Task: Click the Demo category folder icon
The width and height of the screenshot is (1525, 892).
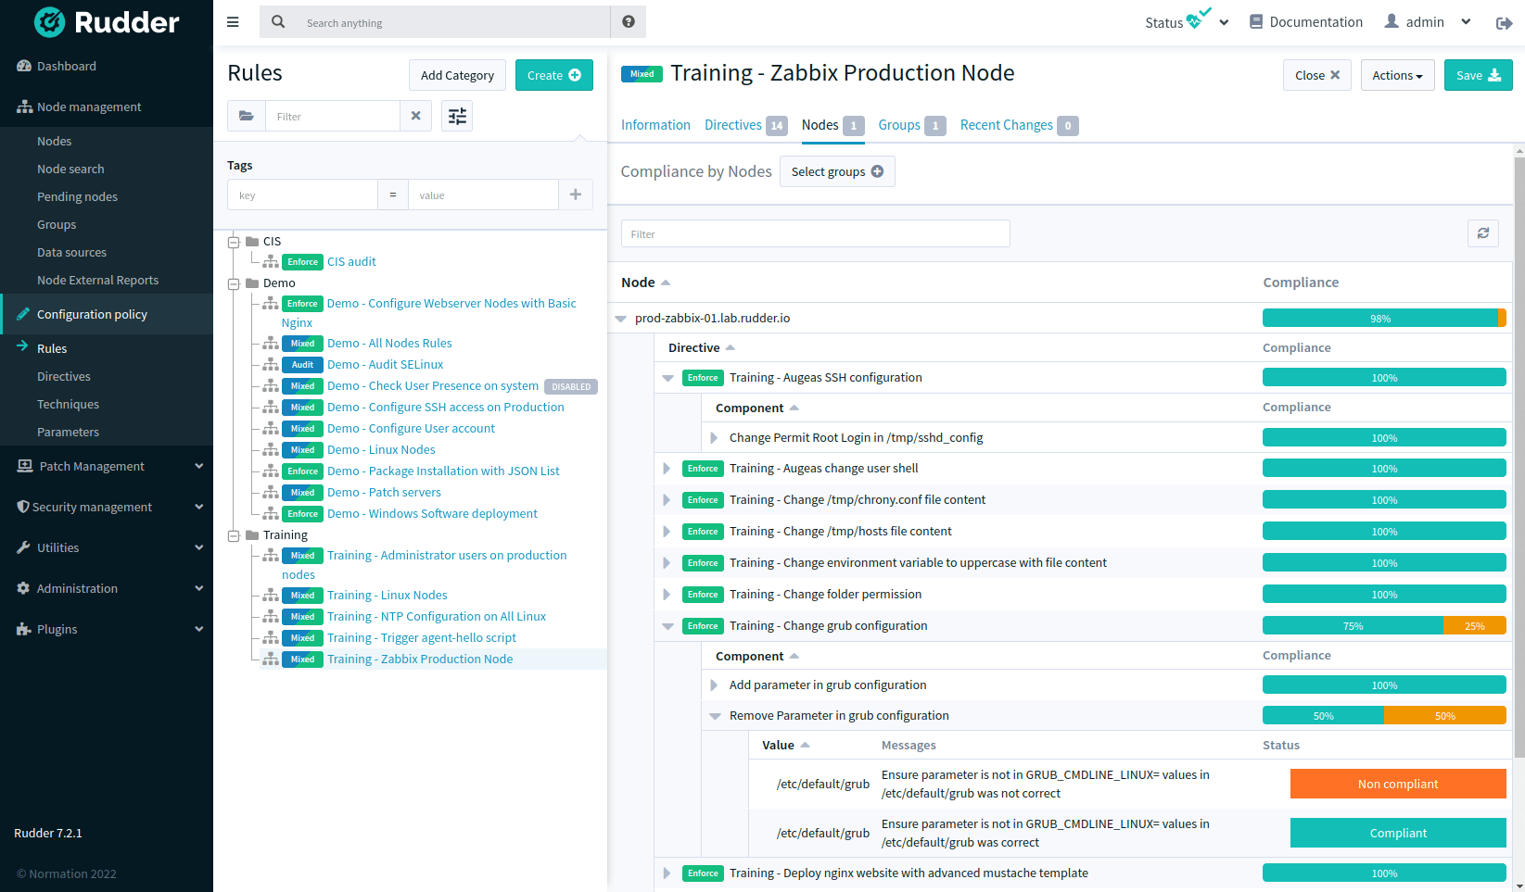Action: pos(252,283)
